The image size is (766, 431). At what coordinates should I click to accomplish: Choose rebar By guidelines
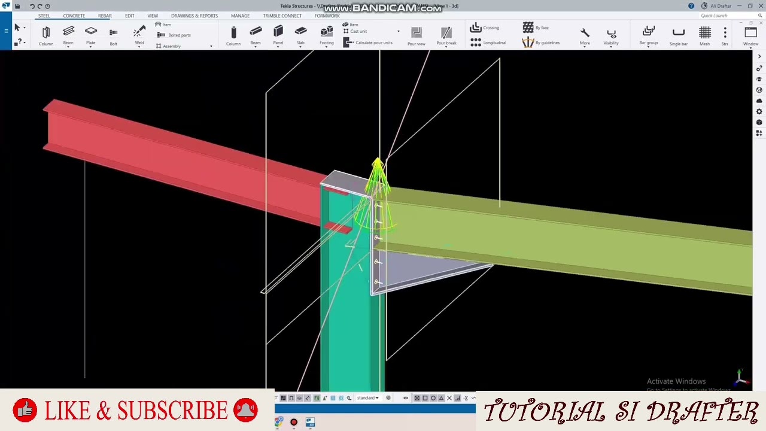(x=541, y=43)
